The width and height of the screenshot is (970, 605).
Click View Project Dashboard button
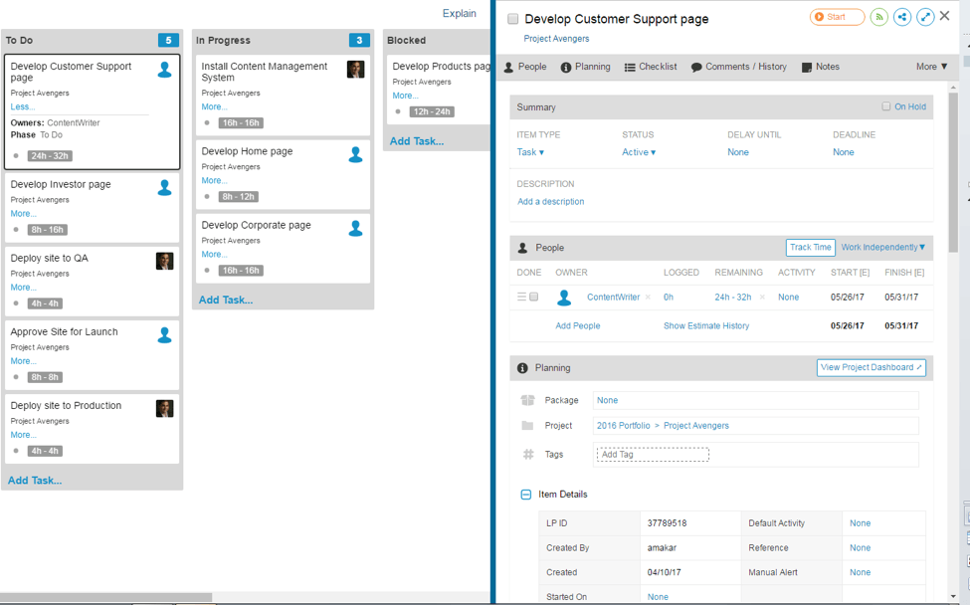872,367
